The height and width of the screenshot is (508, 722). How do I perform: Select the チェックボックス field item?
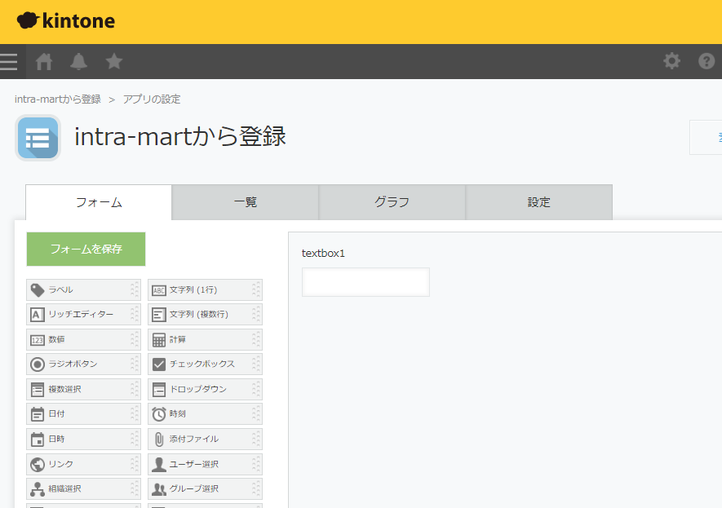(205, 364)
